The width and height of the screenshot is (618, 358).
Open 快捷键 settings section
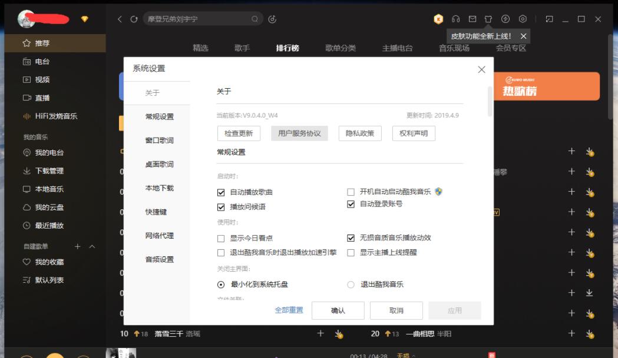click(157, 212)
